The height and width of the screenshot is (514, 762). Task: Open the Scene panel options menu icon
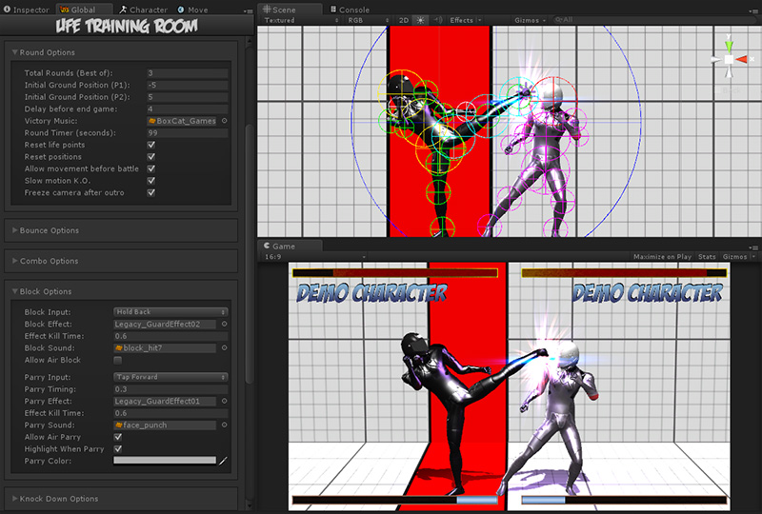(x=753, y=10)
